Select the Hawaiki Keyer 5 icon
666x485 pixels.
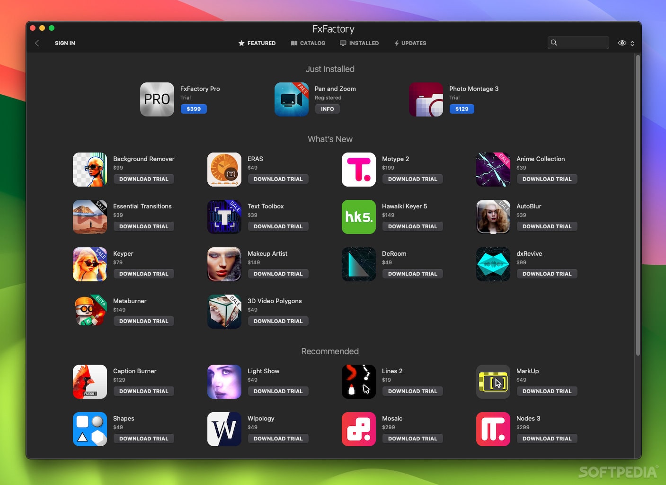tap(359, 217)
